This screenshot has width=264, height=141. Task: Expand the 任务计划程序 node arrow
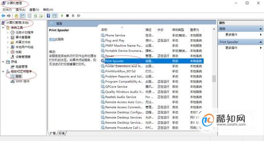click(8, 32)
